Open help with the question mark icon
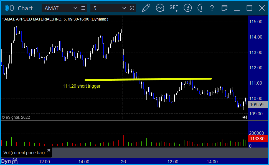The width and height of the screenshot is (269, 165). 212,8
